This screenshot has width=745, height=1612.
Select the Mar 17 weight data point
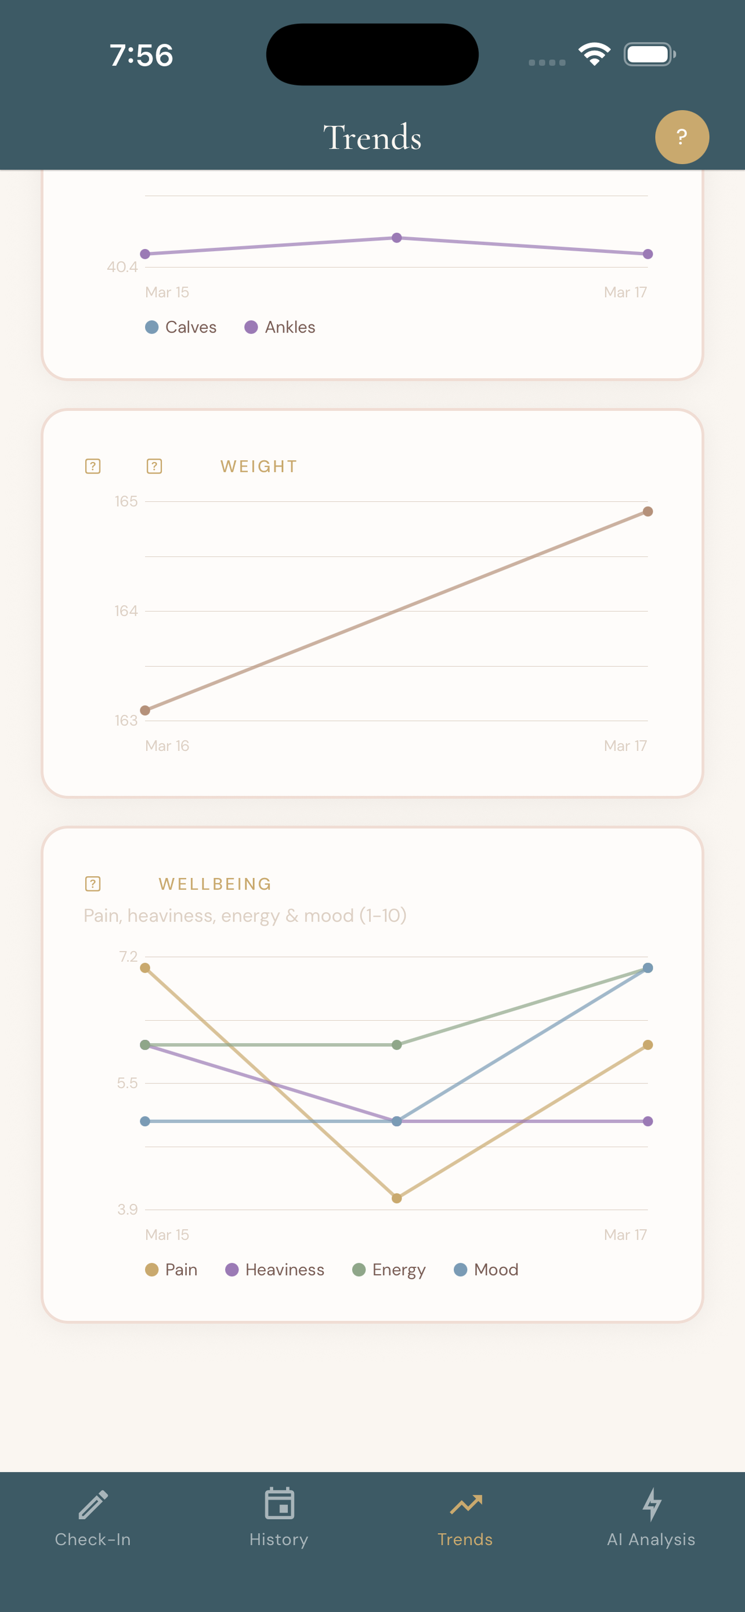[x=648, y=511]
